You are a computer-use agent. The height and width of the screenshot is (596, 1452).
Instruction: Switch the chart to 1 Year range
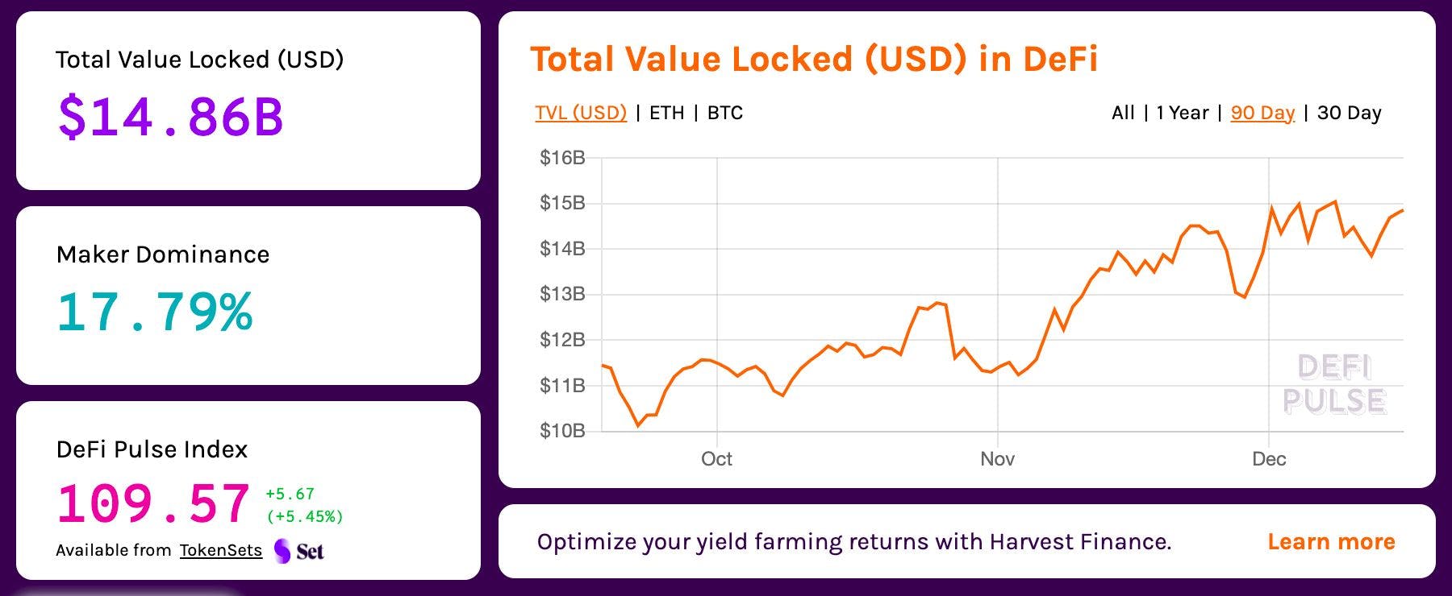(1181, 114)
